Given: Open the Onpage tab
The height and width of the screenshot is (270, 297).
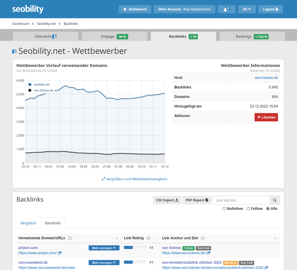Looking at the screenshot, I should pos(114,36).
